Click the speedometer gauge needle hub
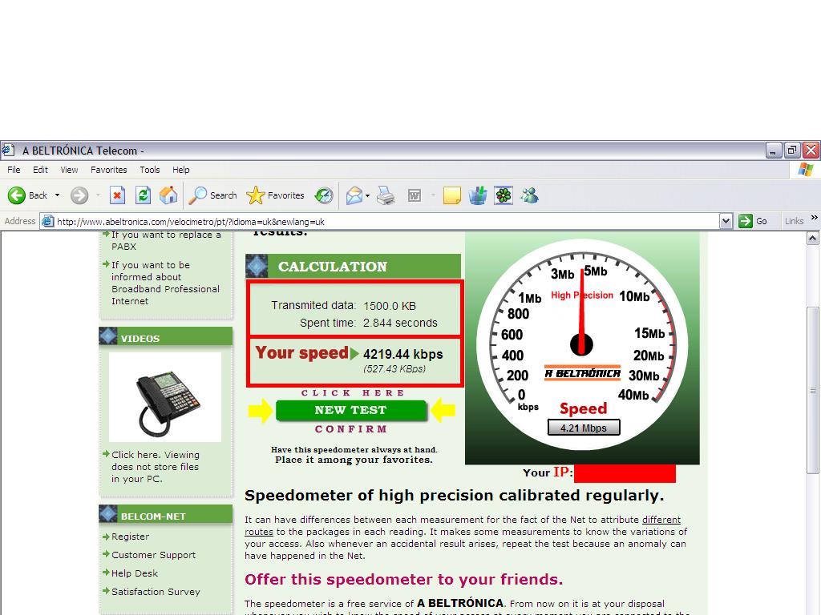 [x=581, y=344]
